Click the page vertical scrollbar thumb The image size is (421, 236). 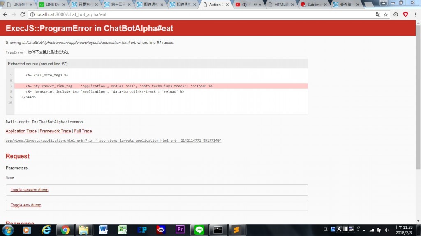click(418, 98)
